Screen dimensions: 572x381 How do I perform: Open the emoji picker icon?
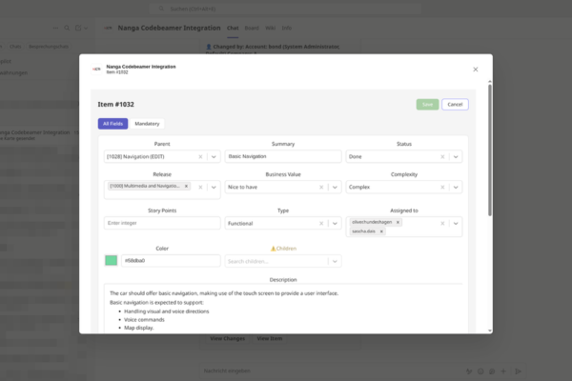(480, 371)
